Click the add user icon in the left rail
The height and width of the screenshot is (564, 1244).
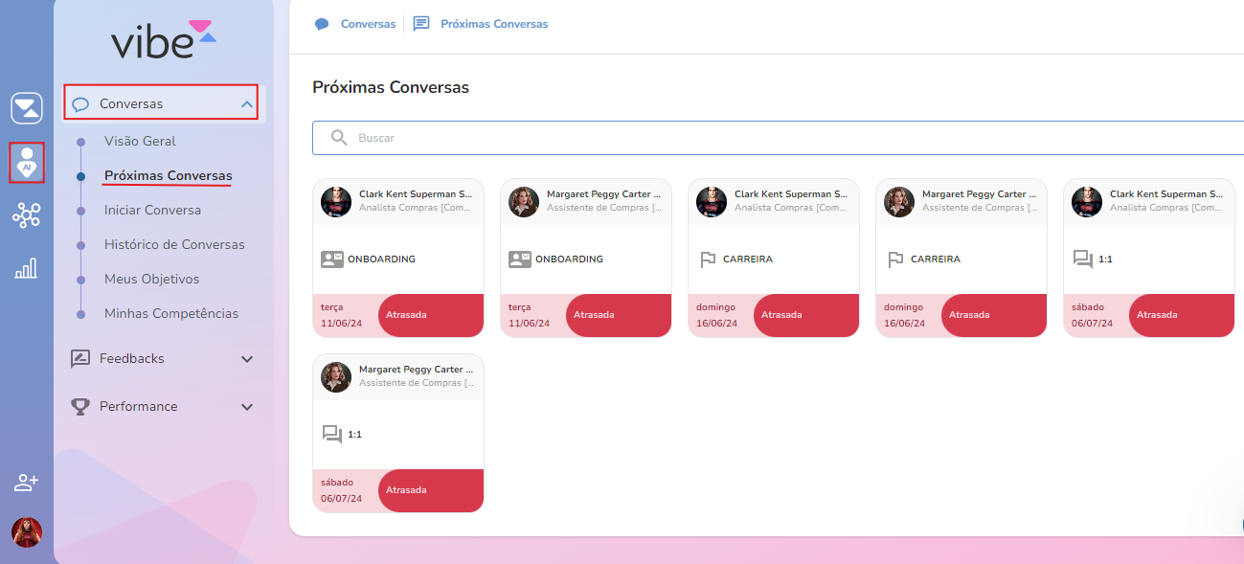pos(27,483)
